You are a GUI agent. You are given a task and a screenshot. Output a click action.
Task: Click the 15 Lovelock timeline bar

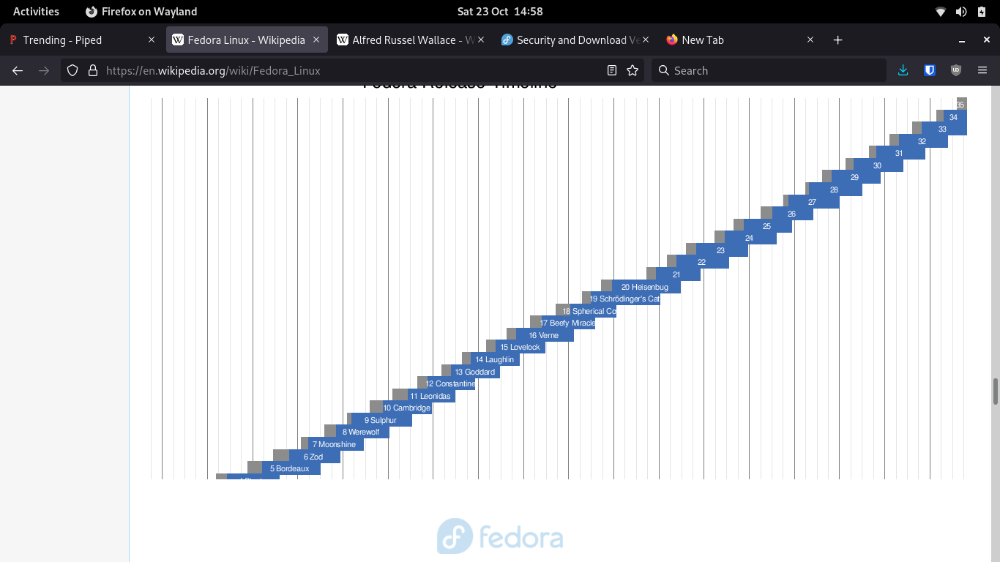tap(520, 347)
